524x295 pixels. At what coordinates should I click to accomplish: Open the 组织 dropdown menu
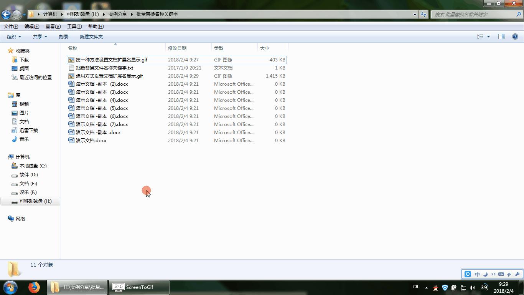(x=14, y=37)
